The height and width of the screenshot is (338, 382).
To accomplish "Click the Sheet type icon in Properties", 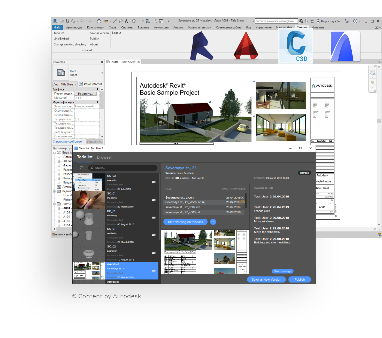I will (61, 73).
